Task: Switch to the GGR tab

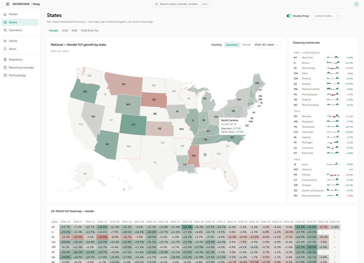Action: coord(65,31)
